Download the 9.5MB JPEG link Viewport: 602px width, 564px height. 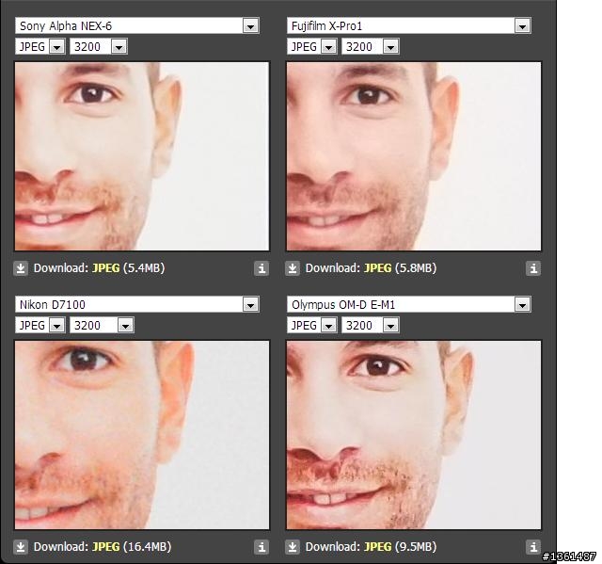[377, 547]
